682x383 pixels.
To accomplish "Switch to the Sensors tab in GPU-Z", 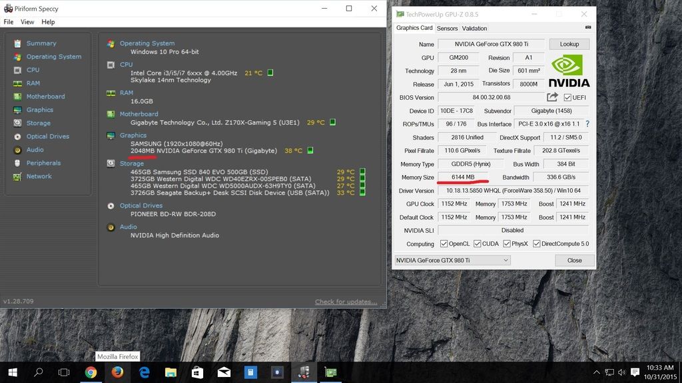I will pos(447,28).
